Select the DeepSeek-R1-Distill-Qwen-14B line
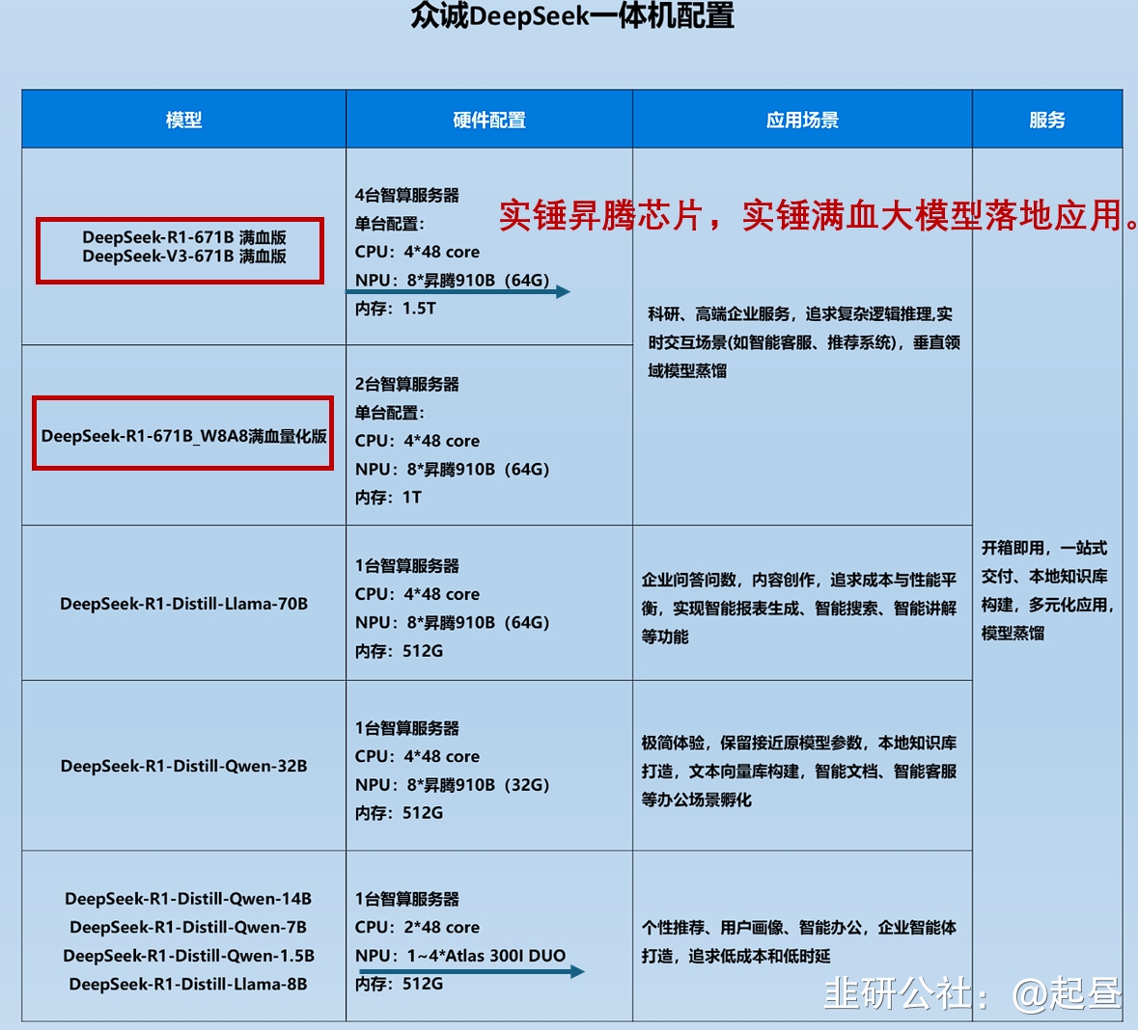 pyautogui.click(x=188, y=899)
